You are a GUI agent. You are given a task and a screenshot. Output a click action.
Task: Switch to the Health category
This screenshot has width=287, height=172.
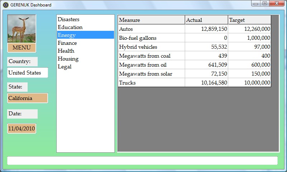(66, 51)
